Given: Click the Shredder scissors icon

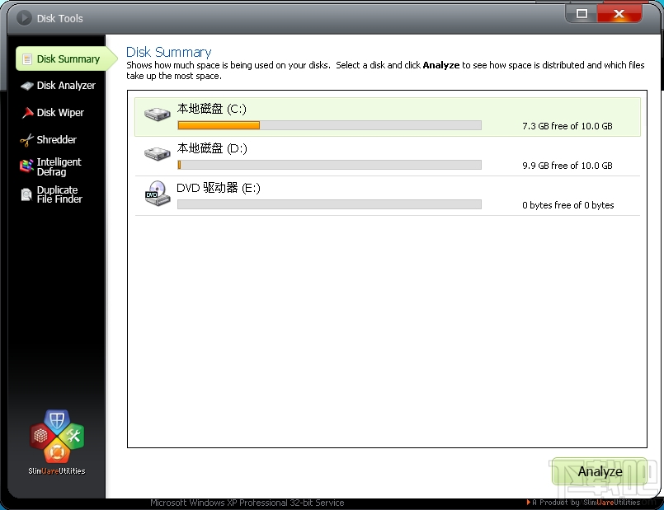Looking at the screenshot, I should [x=26, y=140].
